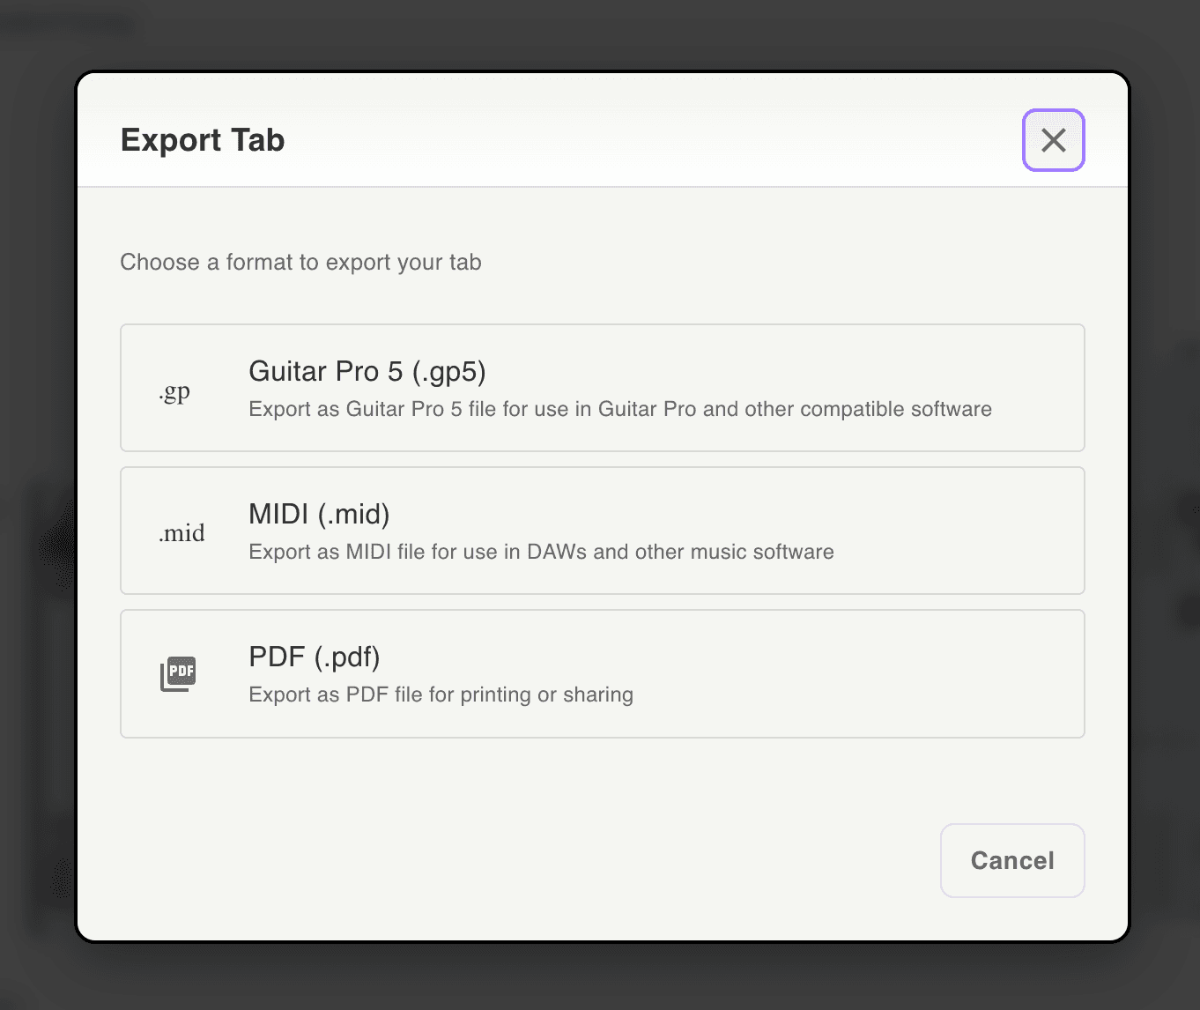Click the PDF printing description text
The image size is (1200, 1010).
[441, 694]
